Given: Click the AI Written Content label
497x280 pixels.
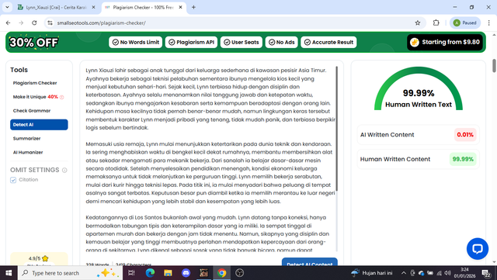Looking at the screenshot, I should tap(387, 135).
